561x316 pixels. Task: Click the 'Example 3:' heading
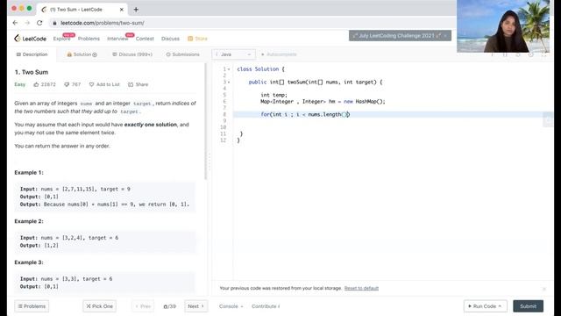coord(29,262)
